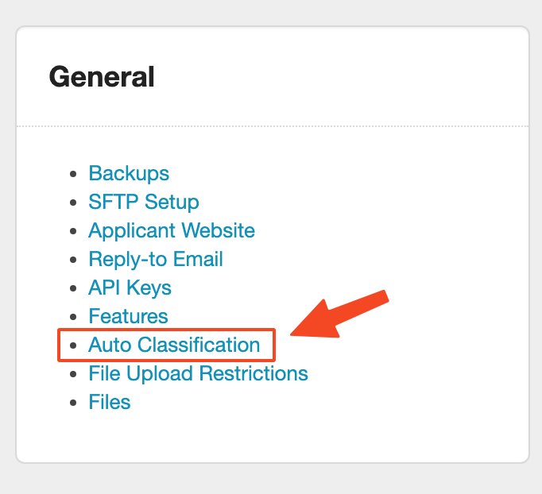Click the bullet beside Backups
This screenshot has width=542, height=494.
coord(75,174)
